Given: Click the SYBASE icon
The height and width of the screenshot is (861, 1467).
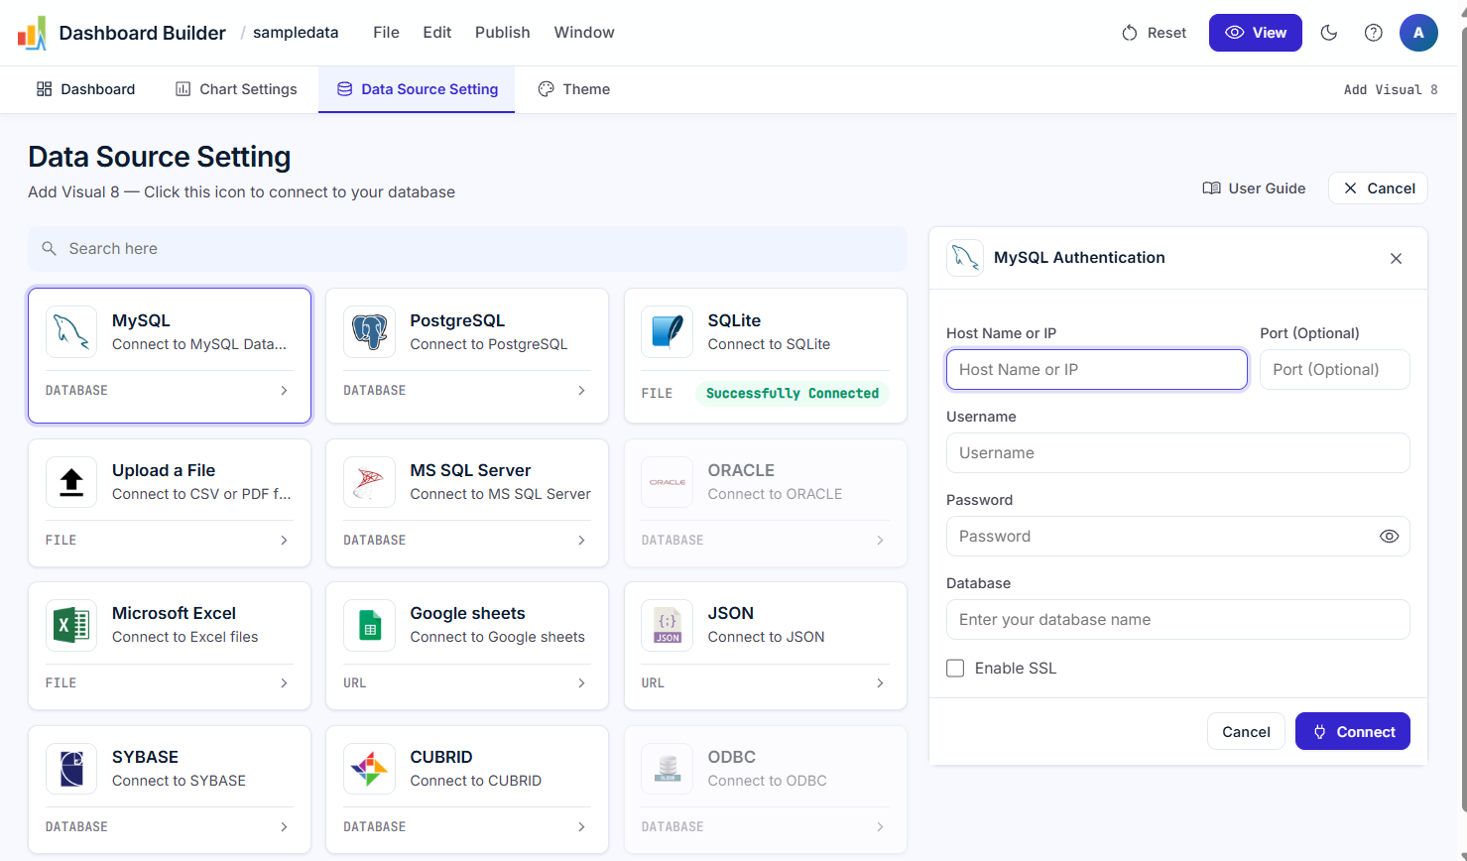Looking at the screenshot, I should click(71, 769).
